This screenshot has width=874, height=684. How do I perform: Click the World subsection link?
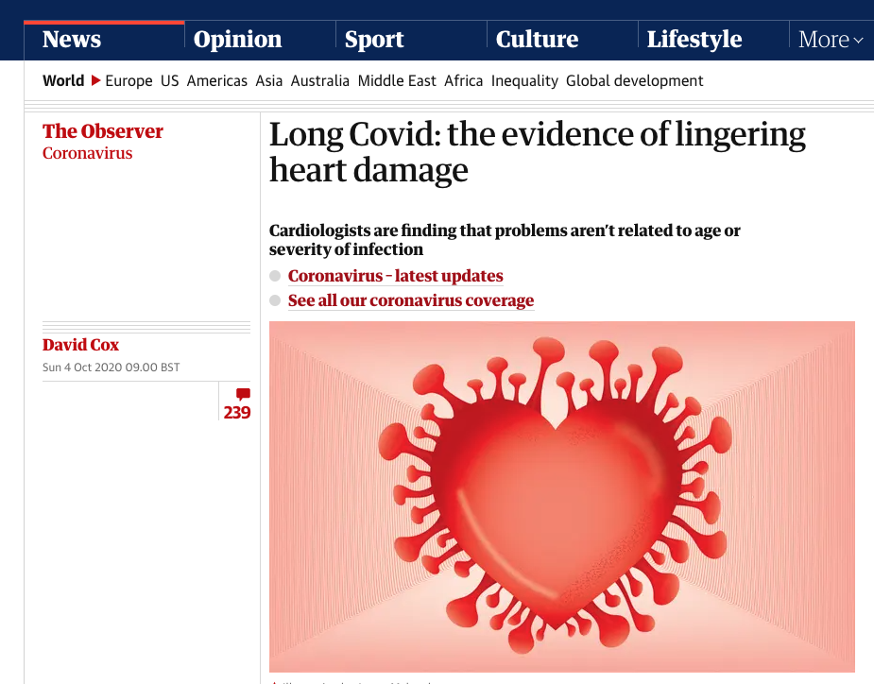click(x=63, y=81)
